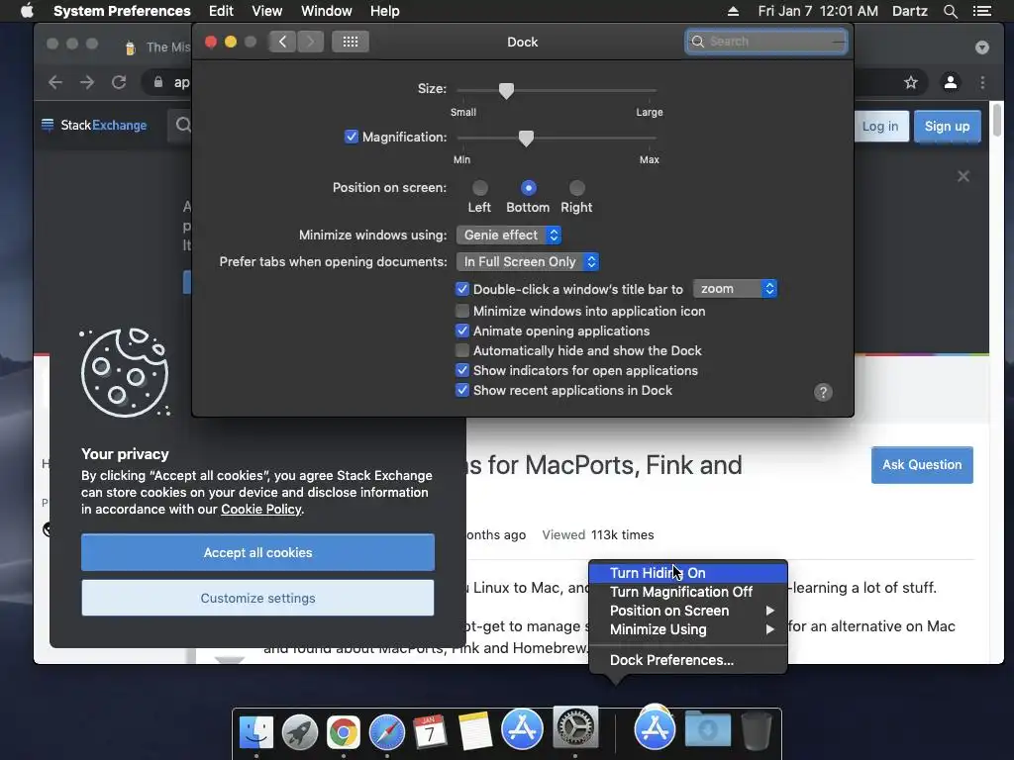Open the Window menu
This screenshot has width=1014, height=760.
pyautogui.click(x=327, y=11)
